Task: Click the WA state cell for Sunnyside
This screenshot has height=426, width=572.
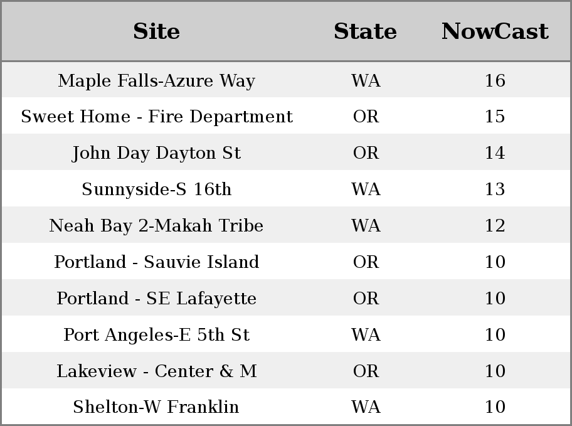Action: [x=366, y=189]
